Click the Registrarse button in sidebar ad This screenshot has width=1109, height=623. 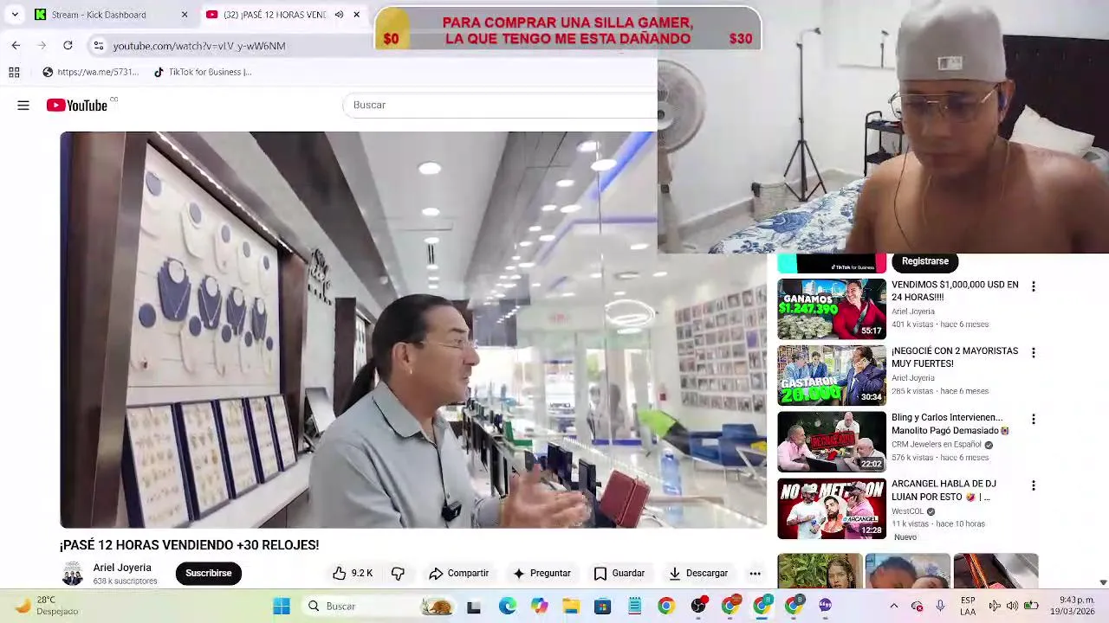click(x=925, y=261)
